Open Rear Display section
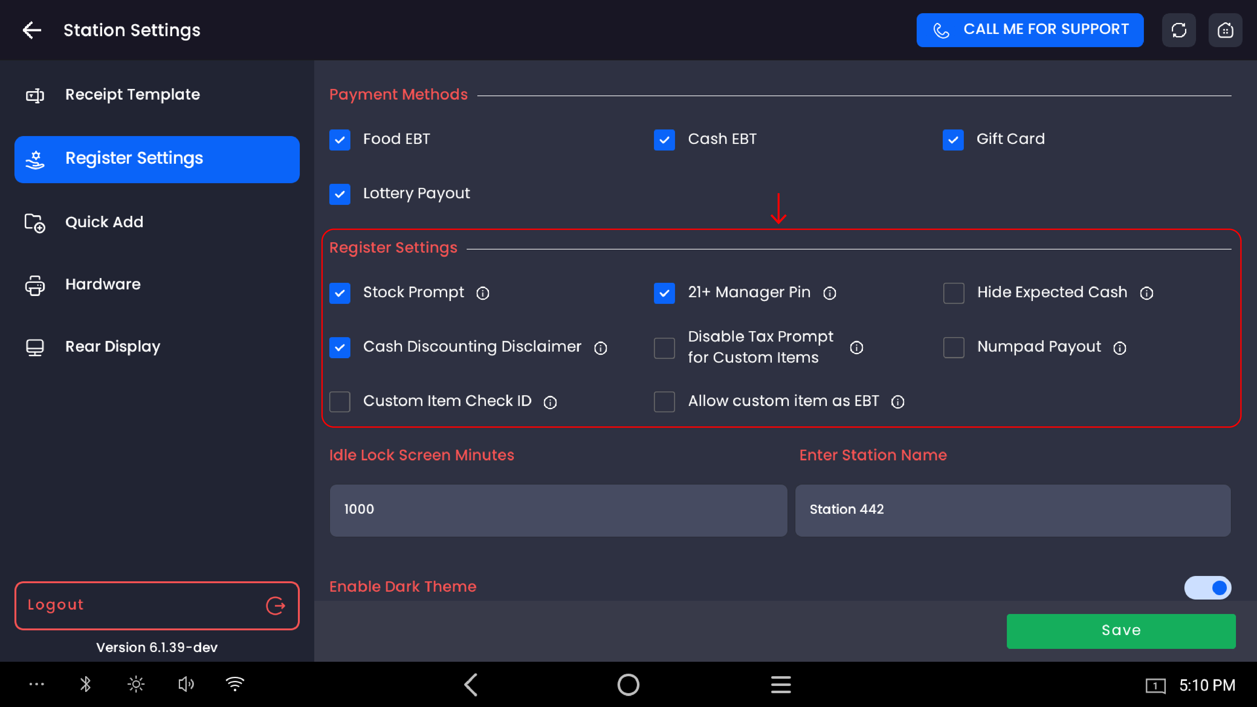The height and width of the screenshot is (707, 1257). click(x=156, y=347)
